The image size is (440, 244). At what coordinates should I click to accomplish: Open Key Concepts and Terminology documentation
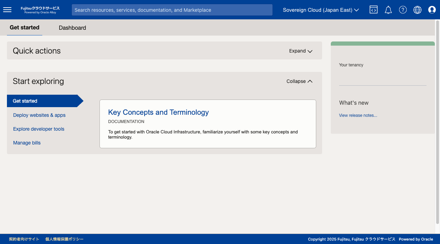click(158, 112)
